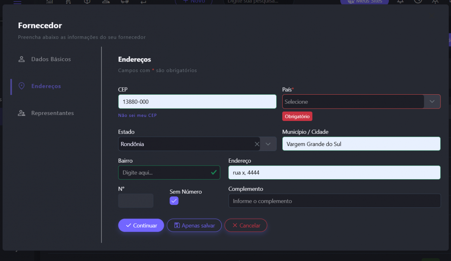This screenshot has height=261, width=451.
Task: Cancel the supplier form with Cancelar
Action: click(246, 225)
